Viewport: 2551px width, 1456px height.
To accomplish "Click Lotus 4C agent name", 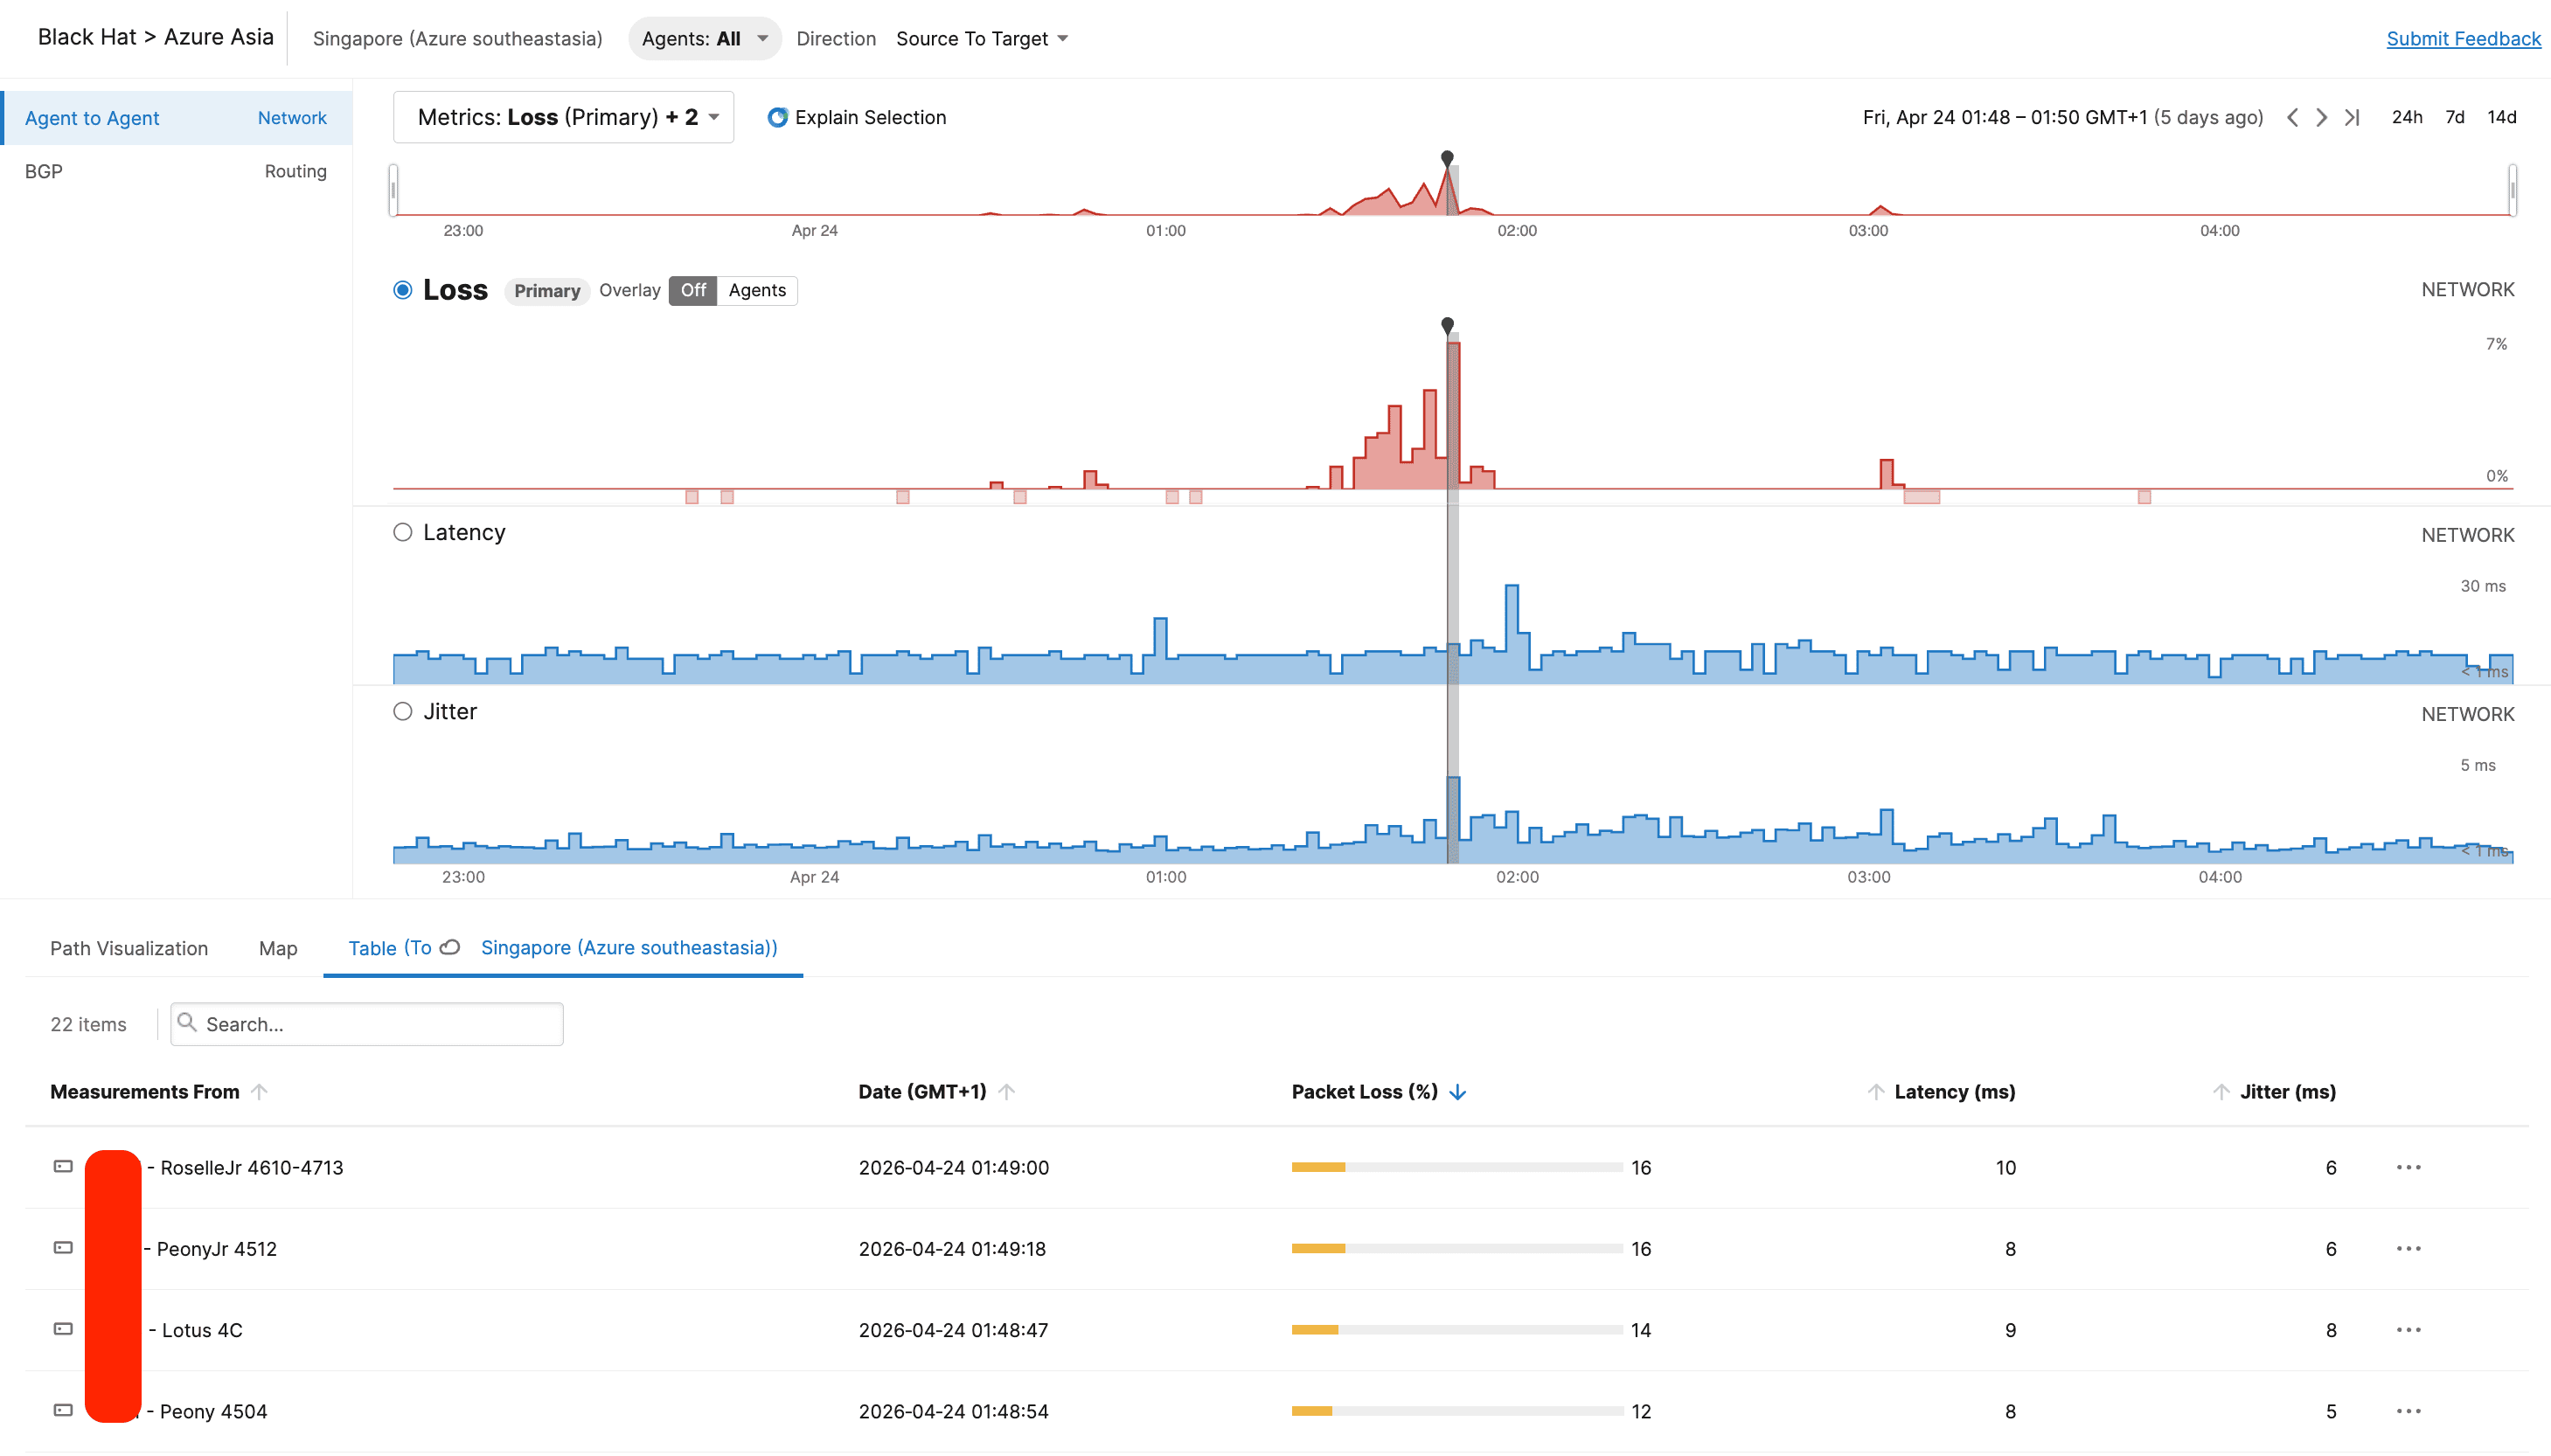I will point(202,1330).
